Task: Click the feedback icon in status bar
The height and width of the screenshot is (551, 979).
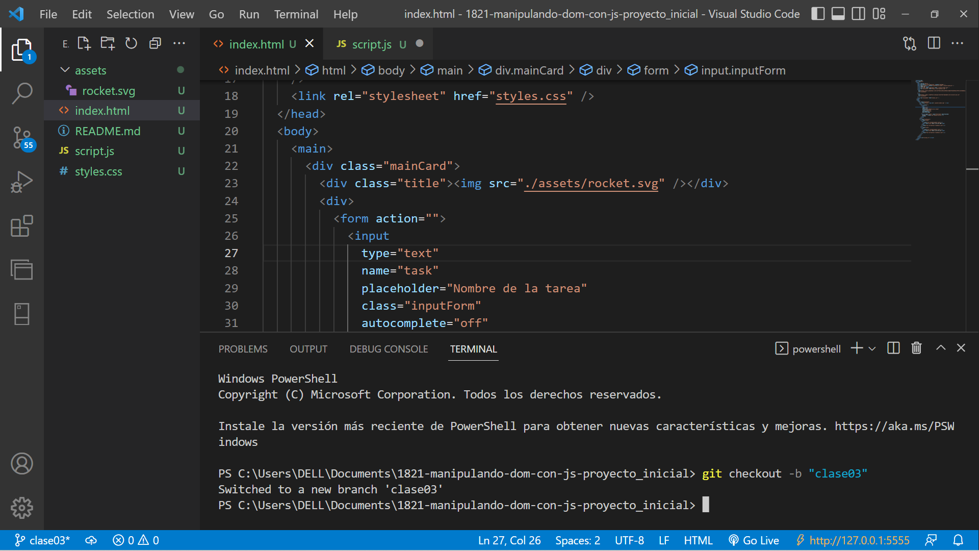Action: tap(931, 540)
